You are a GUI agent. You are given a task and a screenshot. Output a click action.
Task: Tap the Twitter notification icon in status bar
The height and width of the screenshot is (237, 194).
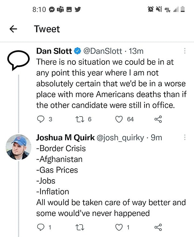tap(78, 10)
